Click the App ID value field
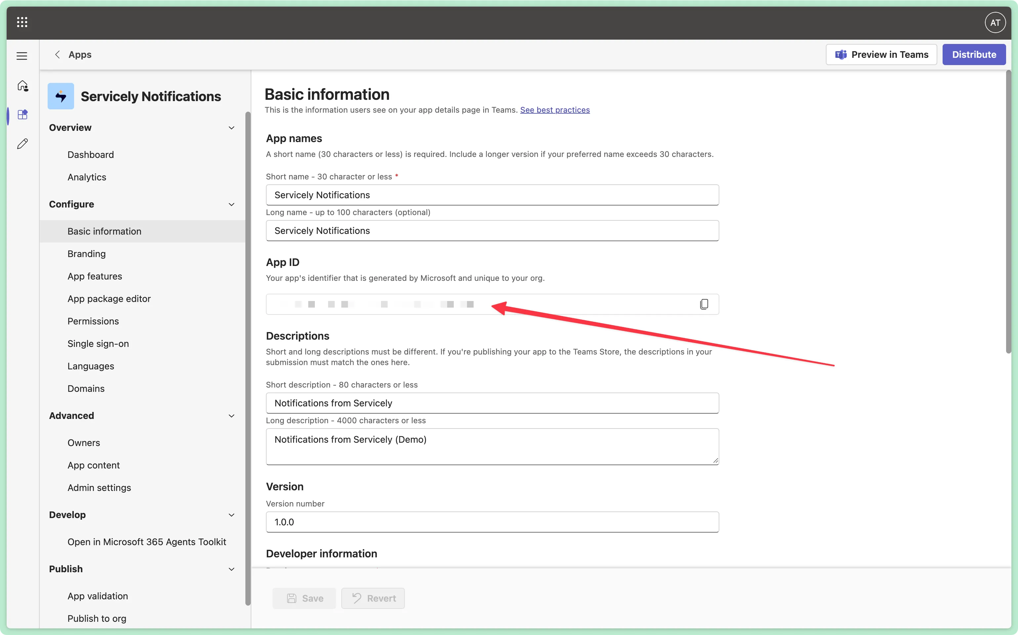The height and width of the screenshot is (635, 1018). 492,304
